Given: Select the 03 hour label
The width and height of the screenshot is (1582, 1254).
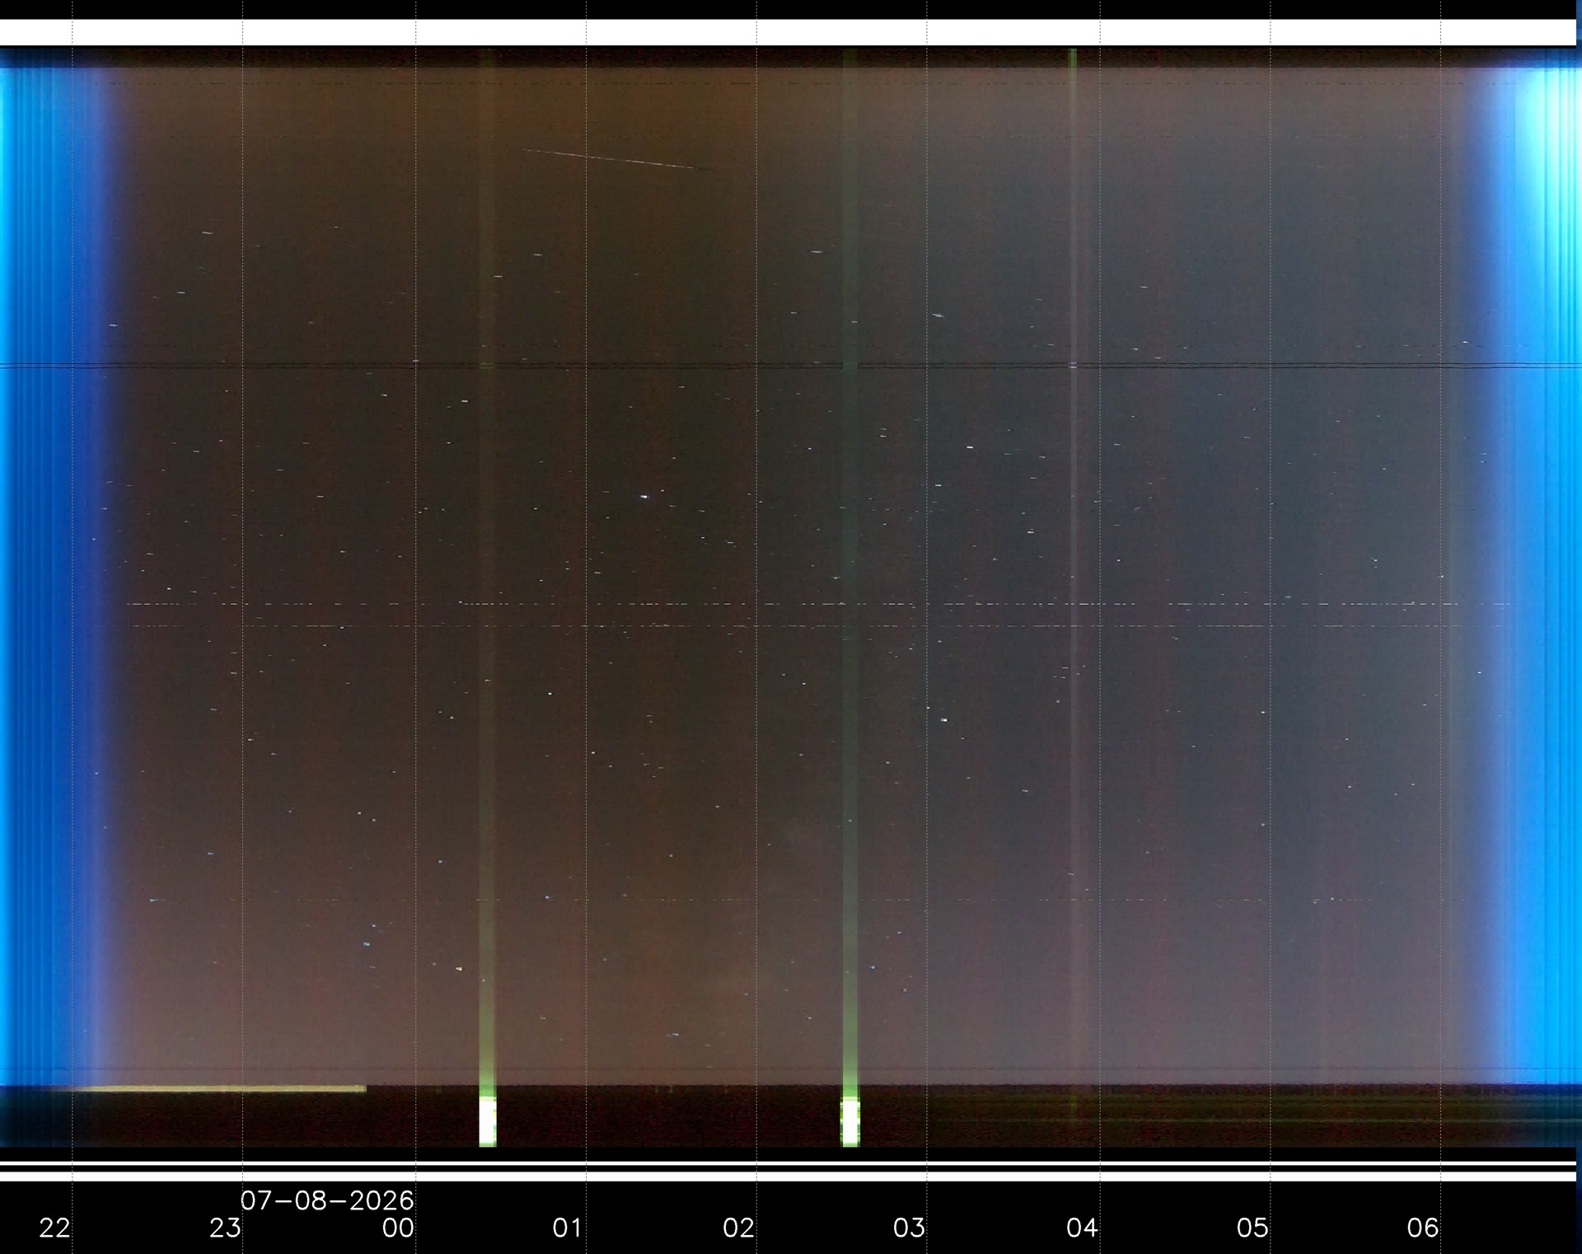Looking at the screenshot, I should pyautogui.click(x=909, y=1228).
